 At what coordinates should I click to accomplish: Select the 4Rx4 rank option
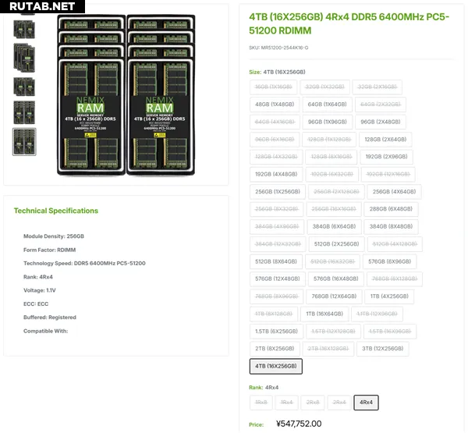click(366, 403)
